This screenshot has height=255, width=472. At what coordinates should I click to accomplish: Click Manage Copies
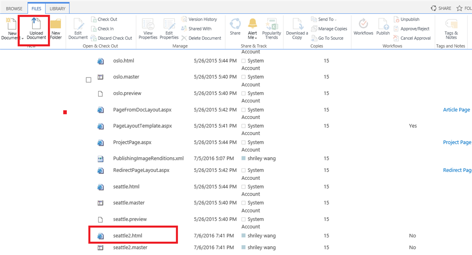pos(329,29)
